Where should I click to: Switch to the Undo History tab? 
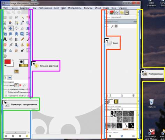pos(122,13)
